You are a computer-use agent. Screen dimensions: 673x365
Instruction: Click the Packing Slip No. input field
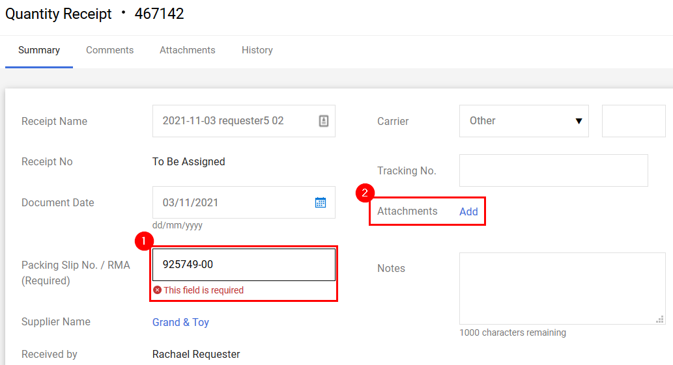point(244,265)
